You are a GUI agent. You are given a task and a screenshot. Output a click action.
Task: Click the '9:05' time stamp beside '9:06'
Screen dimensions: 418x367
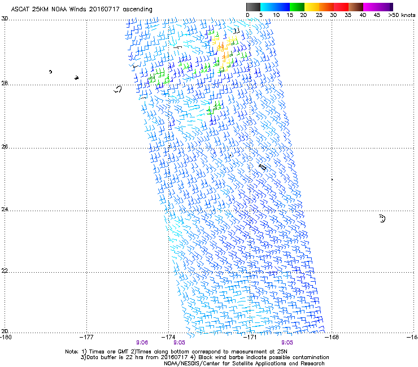click(179, 343)
